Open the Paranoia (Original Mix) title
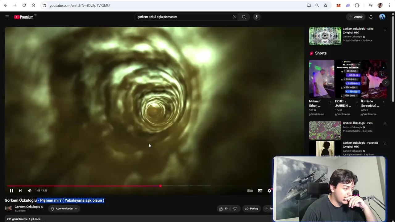 pyautogui.click(x=360, y=145)
